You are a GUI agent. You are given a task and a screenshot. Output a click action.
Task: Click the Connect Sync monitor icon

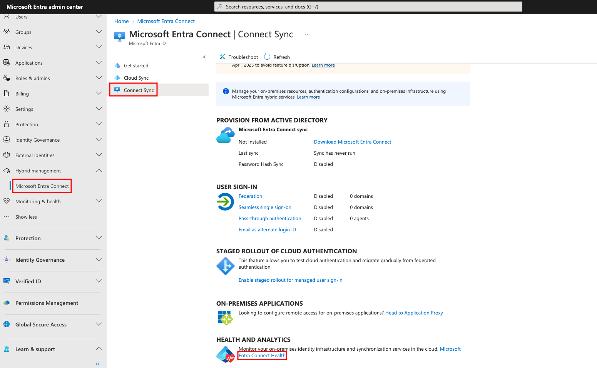(117, 90)
